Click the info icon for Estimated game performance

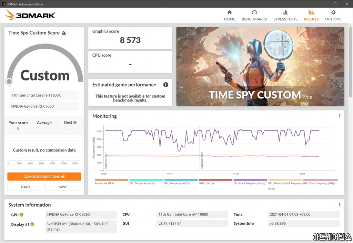click(166, 85)
